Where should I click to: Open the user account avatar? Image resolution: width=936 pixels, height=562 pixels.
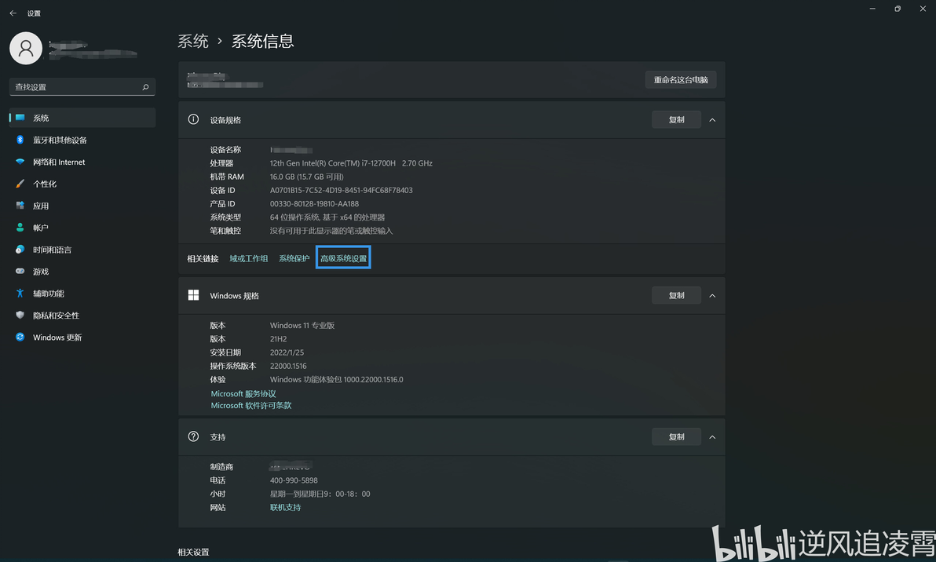tap(26, 49)
